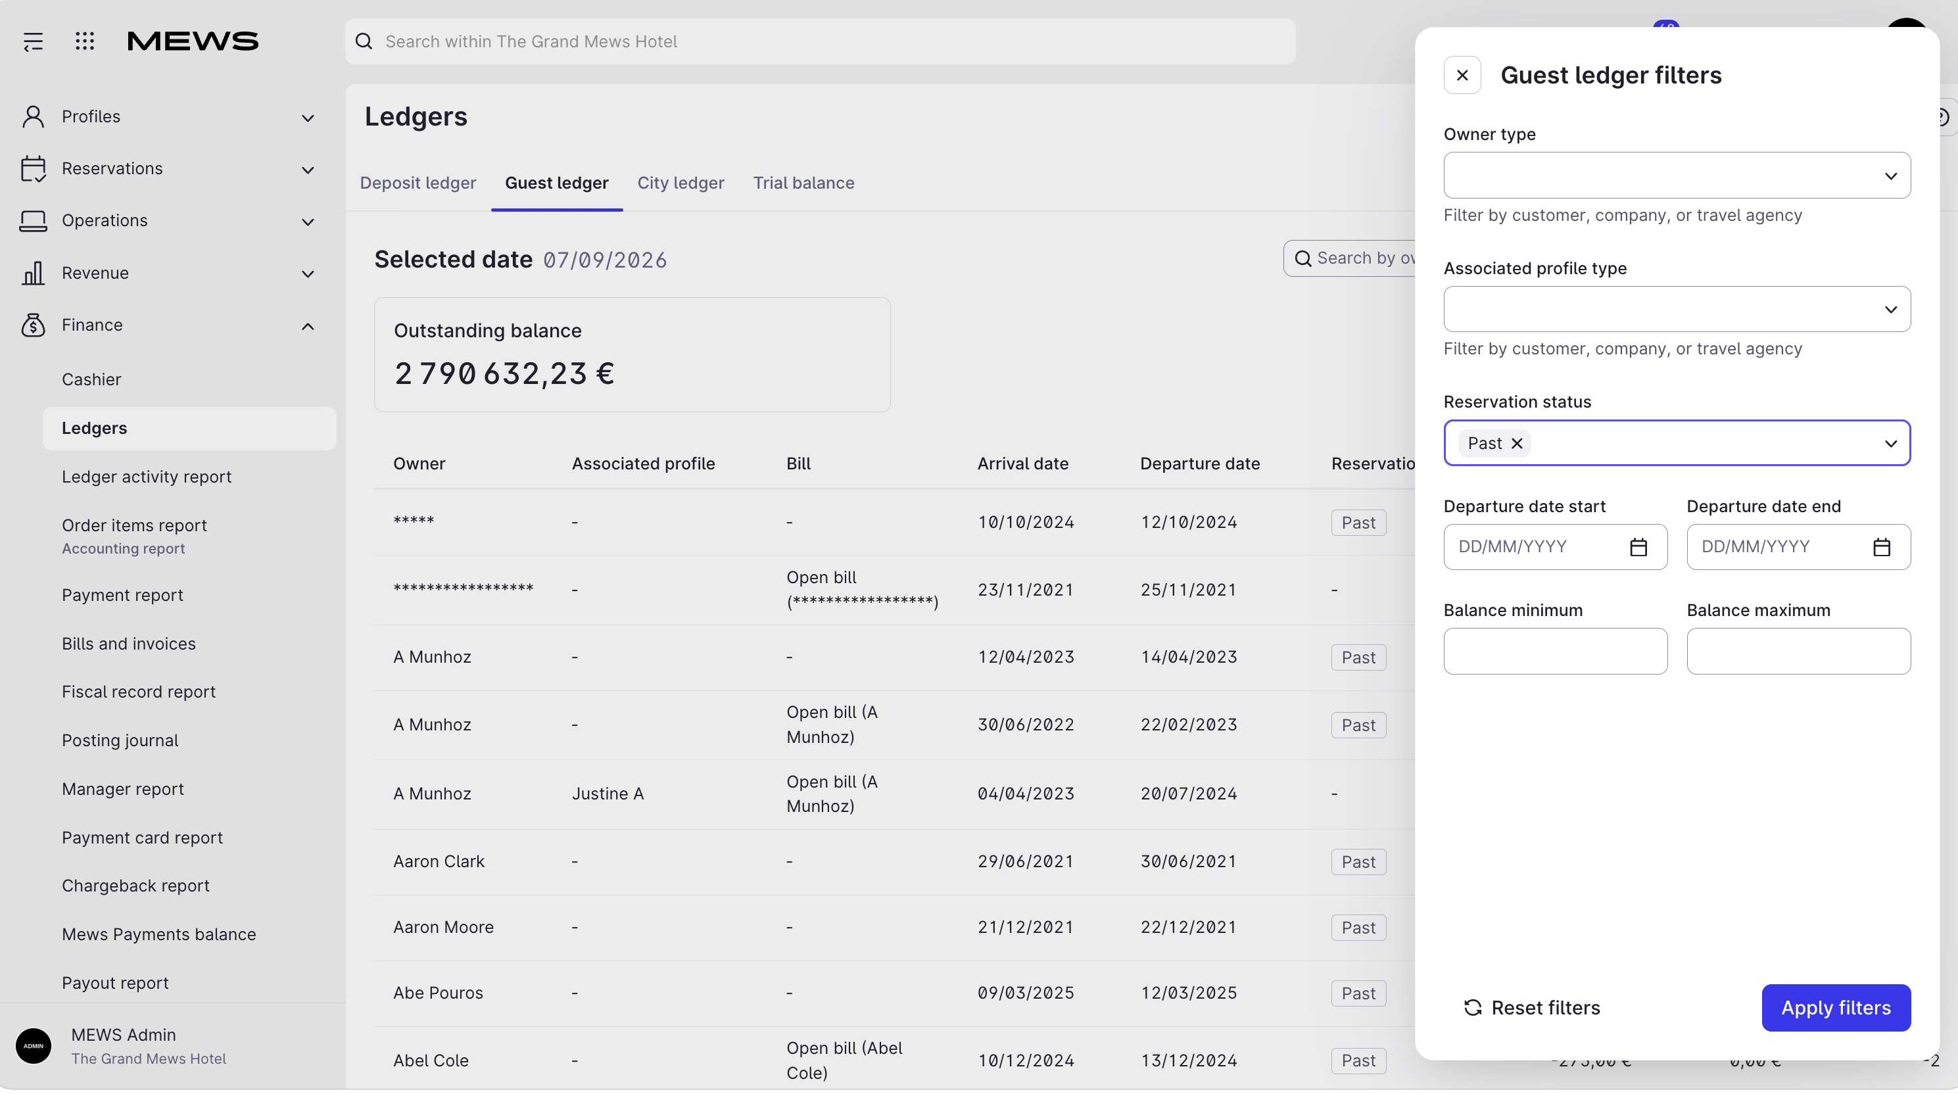Click owner Abe Pouros

click(438, 993)
